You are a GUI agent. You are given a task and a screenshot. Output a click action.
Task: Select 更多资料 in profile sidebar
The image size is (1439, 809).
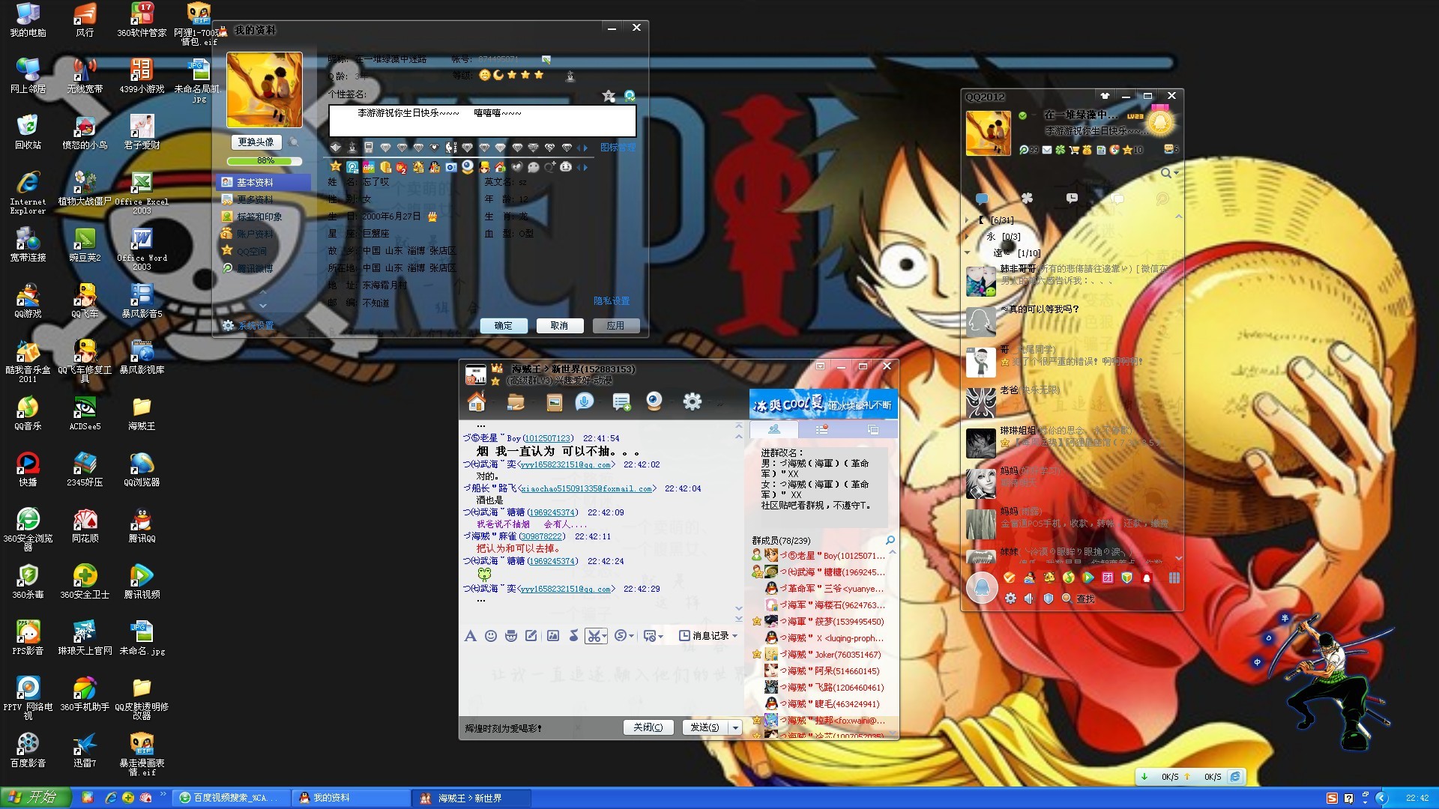pos(255,199)
